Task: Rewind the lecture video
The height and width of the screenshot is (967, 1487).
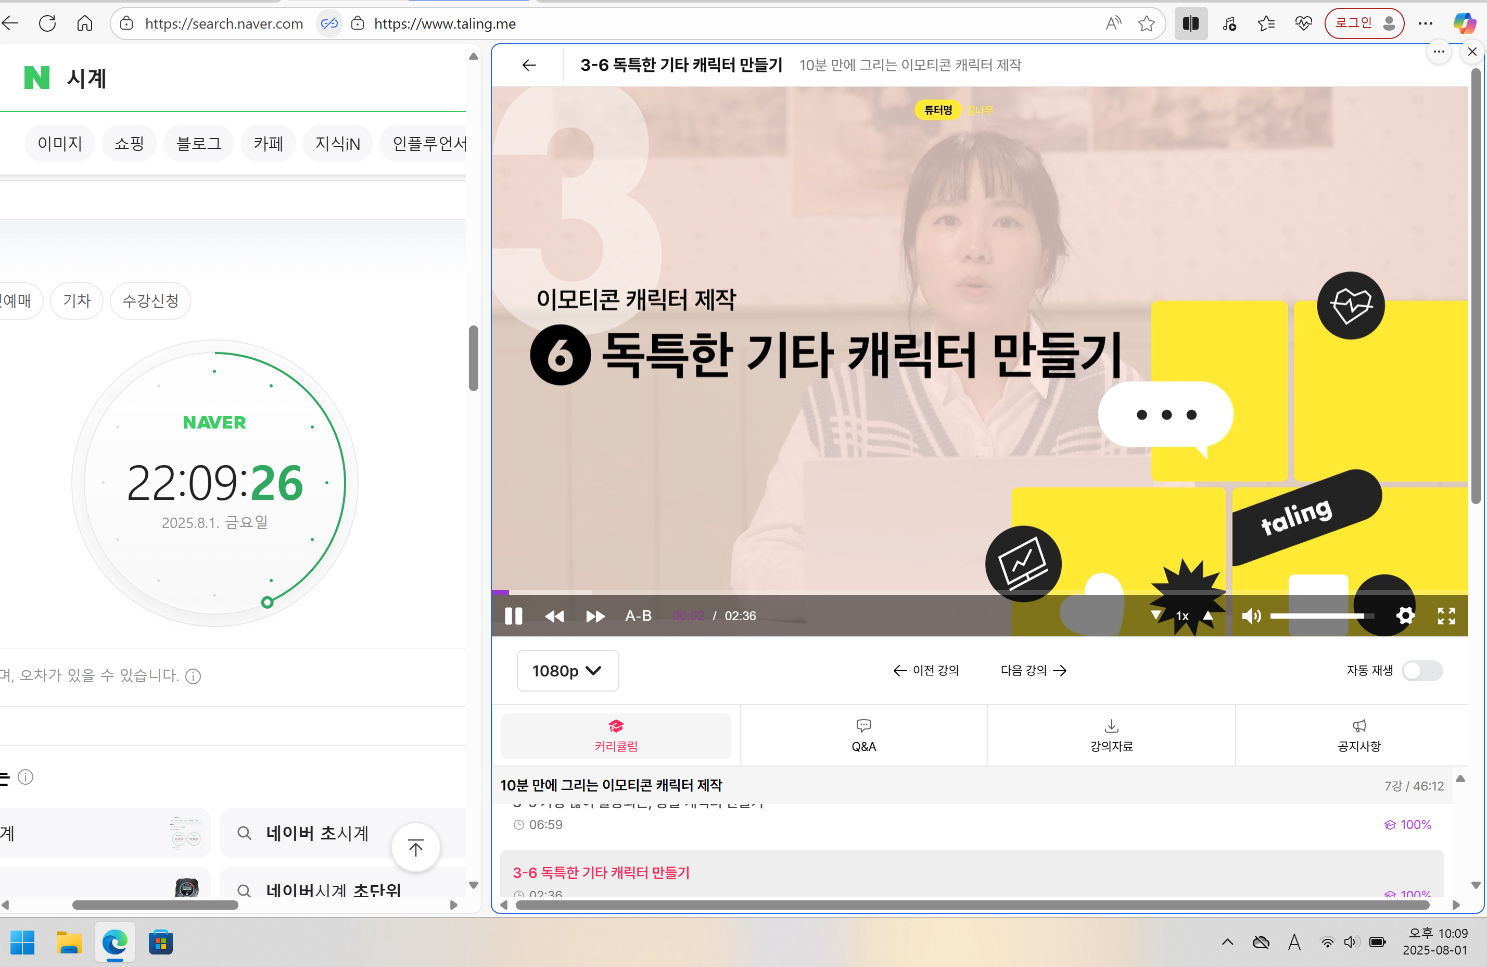Action: pos(554,616)
